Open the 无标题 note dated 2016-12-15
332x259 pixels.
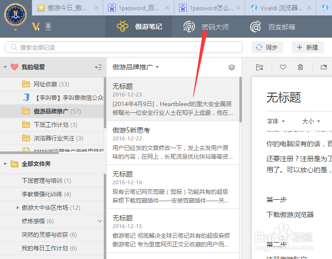(173, 231)
